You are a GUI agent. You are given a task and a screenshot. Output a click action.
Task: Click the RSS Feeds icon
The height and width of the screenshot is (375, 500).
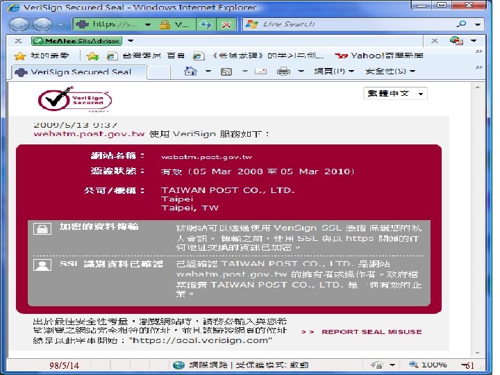(x=226, y=72)
